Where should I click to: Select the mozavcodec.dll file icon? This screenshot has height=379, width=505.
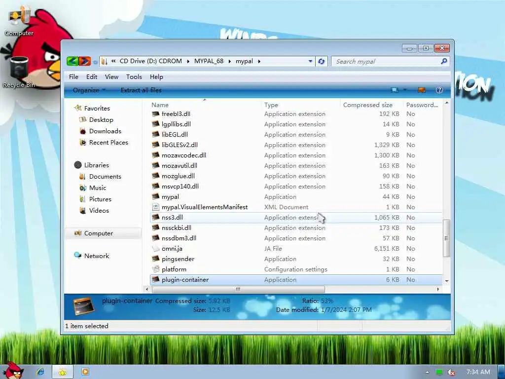156,155
